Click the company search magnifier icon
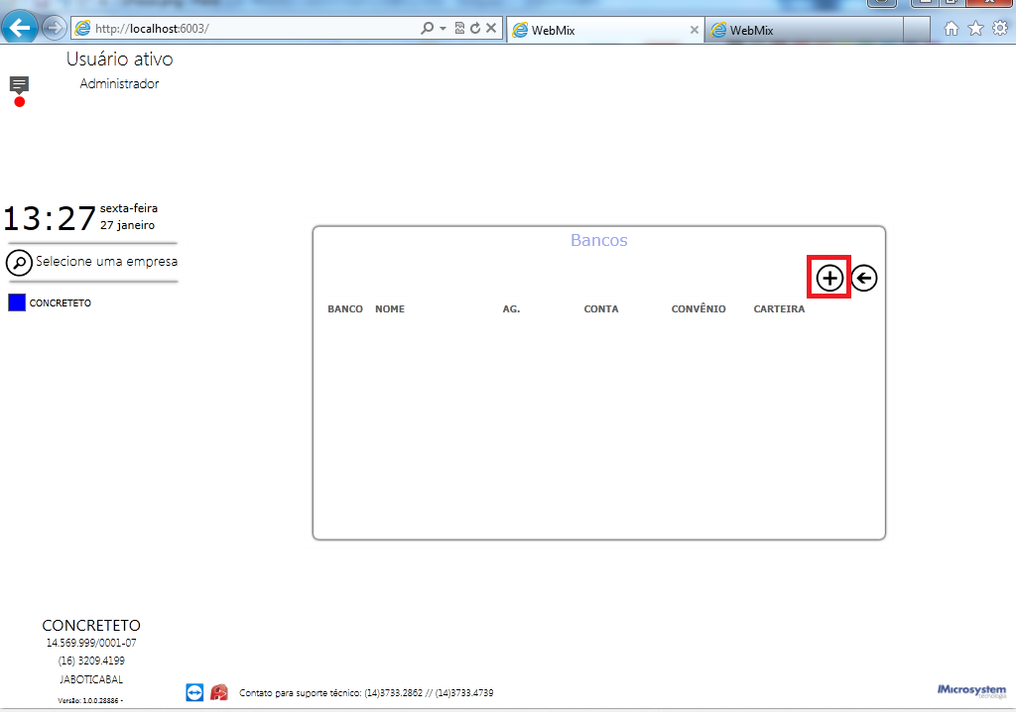Screen dimensions: 1016x722 (x=19, y=263)
